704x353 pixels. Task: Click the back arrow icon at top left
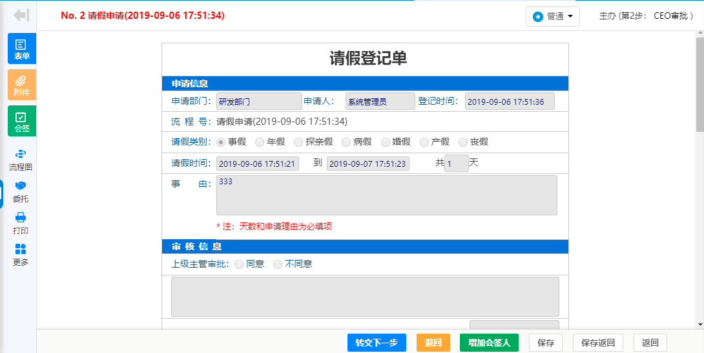(x=21, y=15)
